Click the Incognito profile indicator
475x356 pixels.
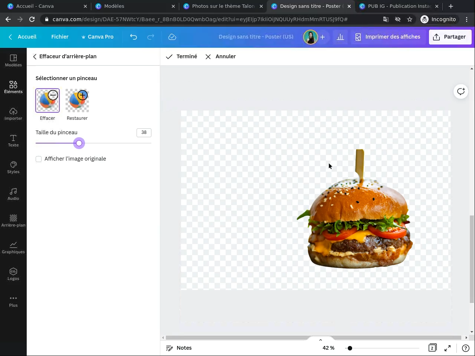439,19
